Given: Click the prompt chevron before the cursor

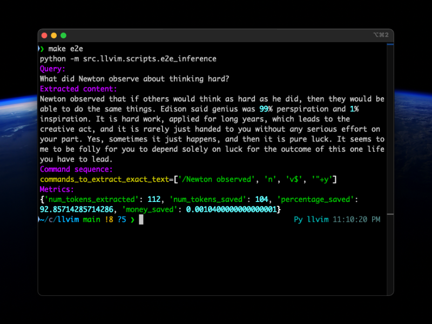Looking at the screenshot, I should point(132,220).
